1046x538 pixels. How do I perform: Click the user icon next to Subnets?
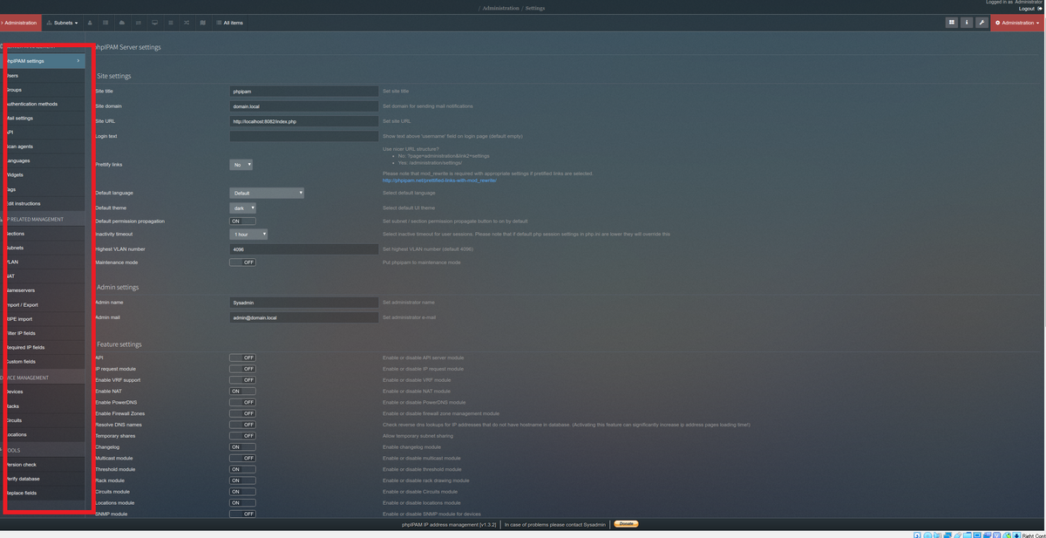point(92,23)
